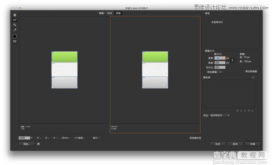Expand the image quality resampling dropdown
Viewport: 273px width, 165px height.
pyautogui.click(x=214, y=72)
